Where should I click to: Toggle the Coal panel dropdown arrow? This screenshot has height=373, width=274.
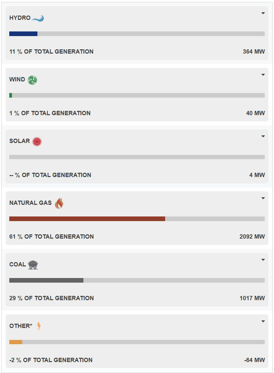(x=263, y=260)
